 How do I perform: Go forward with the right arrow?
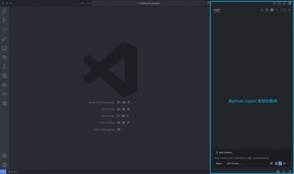tap(88, 3)
